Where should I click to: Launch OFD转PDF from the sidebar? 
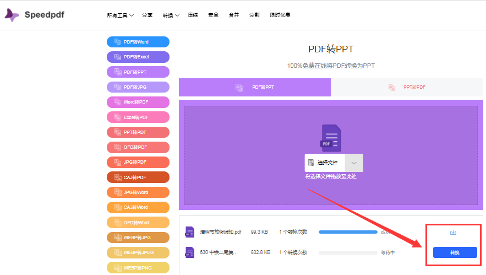tap(138, 147)
